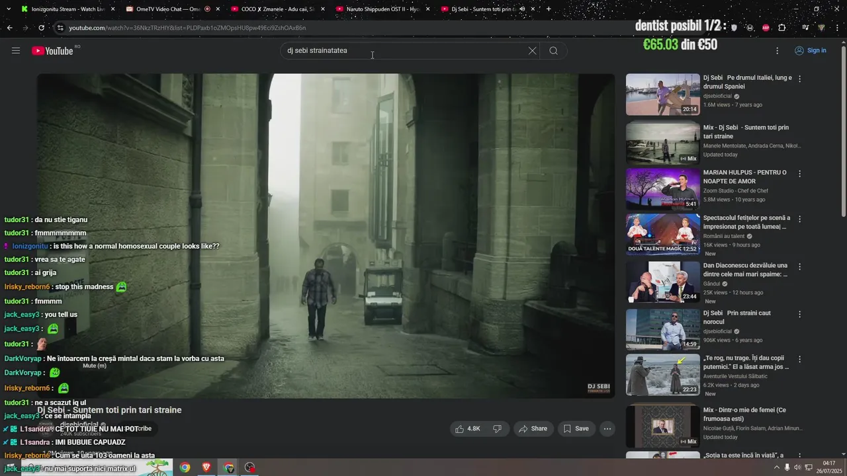The image size is (847, 476).
Task: Close the Naruto Shippuden OST II tab
Action: tap(427, 9)
